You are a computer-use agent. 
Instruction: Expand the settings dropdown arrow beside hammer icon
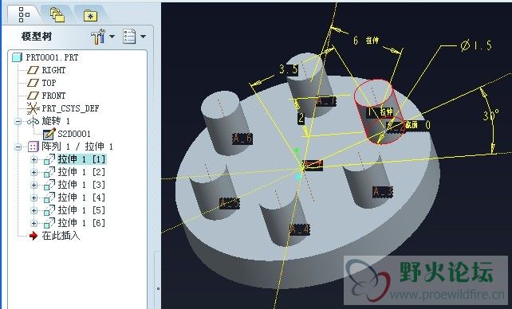point(112,37)
